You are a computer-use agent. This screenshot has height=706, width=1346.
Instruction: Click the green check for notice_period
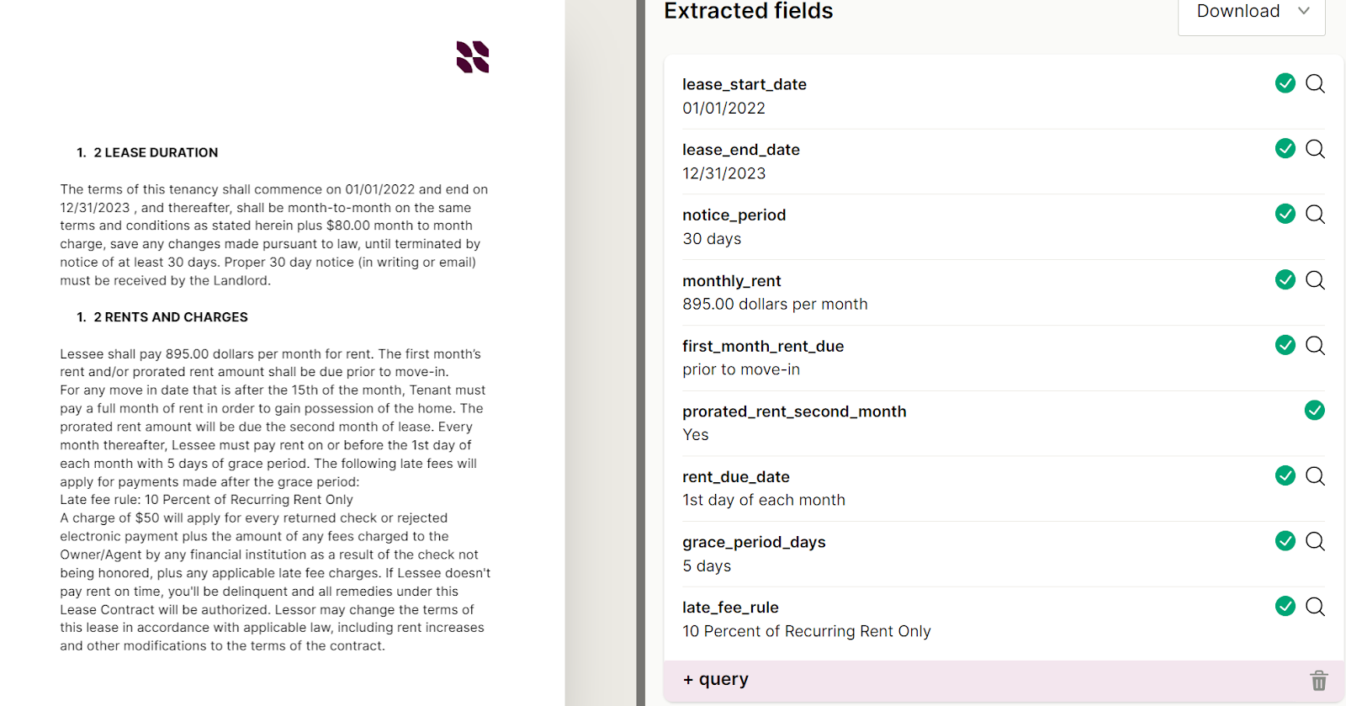(1285, 214)
